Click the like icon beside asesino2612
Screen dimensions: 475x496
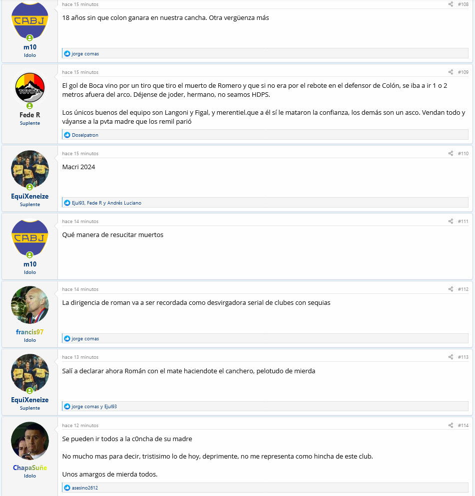[67, 488]
